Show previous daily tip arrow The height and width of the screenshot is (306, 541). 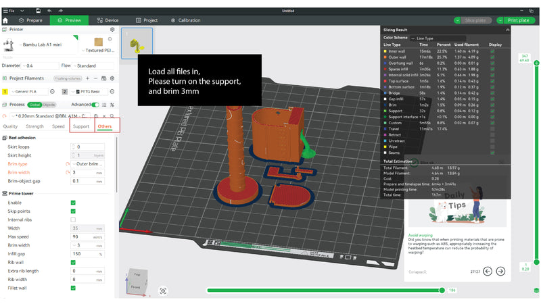tap(488, 272)
